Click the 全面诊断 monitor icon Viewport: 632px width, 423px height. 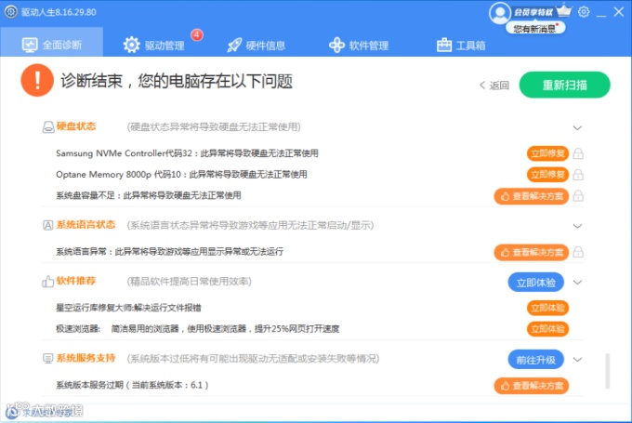pos(30,46)
